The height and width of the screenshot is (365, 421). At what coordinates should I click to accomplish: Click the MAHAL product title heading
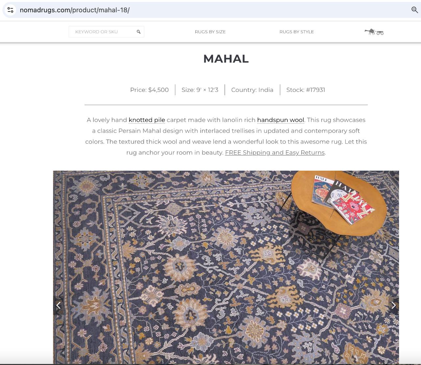pos(226,59)
